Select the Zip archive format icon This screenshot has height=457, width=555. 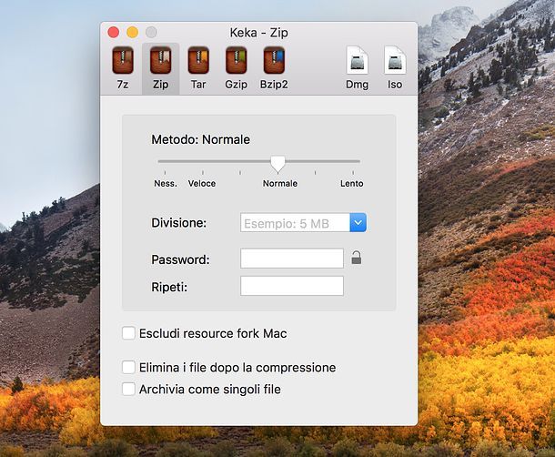pos(161,61)
